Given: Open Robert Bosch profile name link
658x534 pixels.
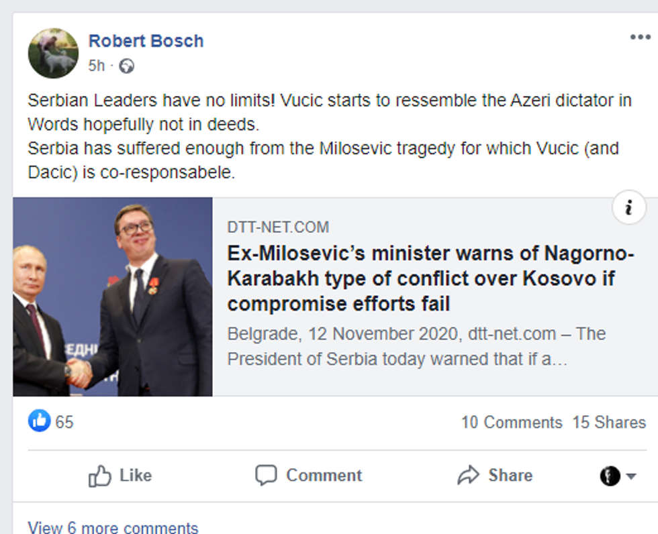Looking at the screenshot, I should (146, 41).
